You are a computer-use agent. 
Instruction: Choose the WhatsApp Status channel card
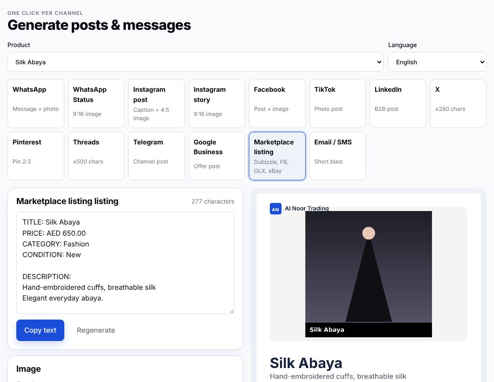coord(96,103)
